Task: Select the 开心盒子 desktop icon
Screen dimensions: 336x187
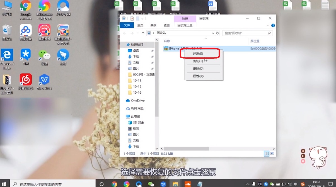Action: tap(7, 84)
